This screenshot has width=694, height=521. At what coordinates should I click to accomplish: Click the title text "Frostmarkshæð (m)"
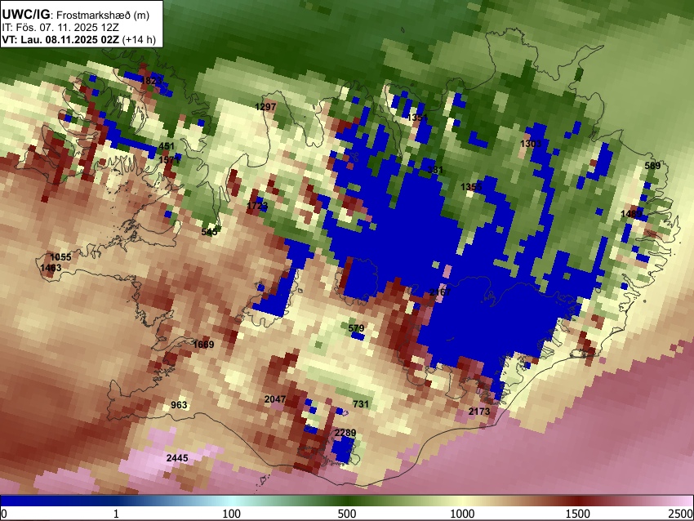[x=105, y=16]
